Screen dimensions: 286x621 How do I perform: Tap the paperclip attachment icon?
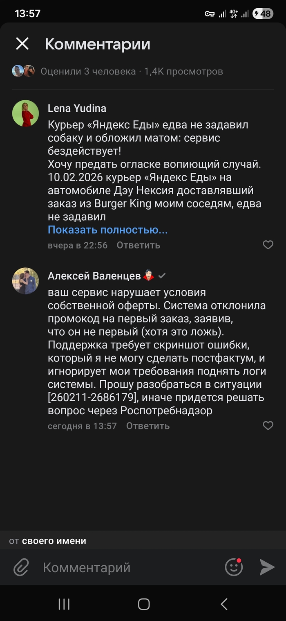point(21,567)
